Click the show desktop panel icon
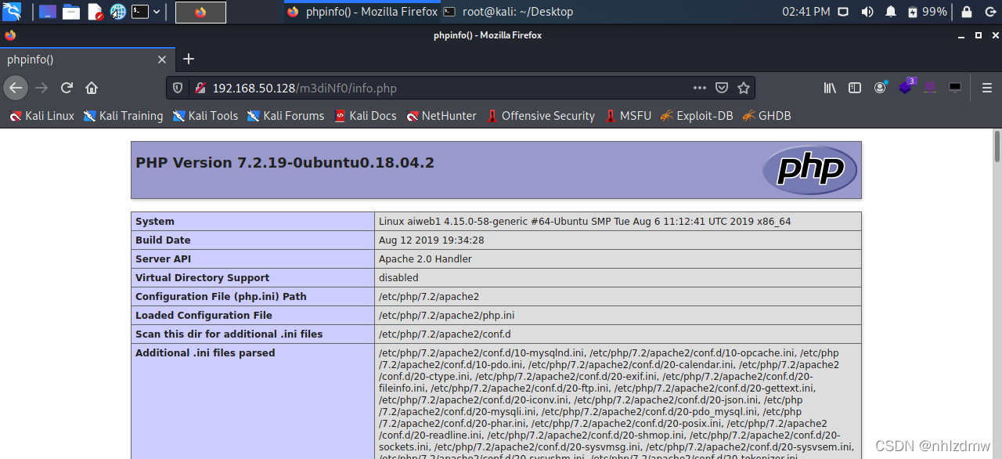This screenshot has height=459, width=1002. 47,12
